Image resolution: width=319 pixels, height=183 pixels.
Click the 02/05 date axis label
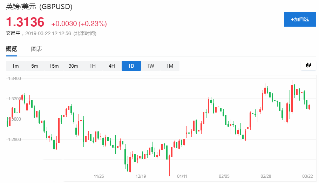point(224,176)
